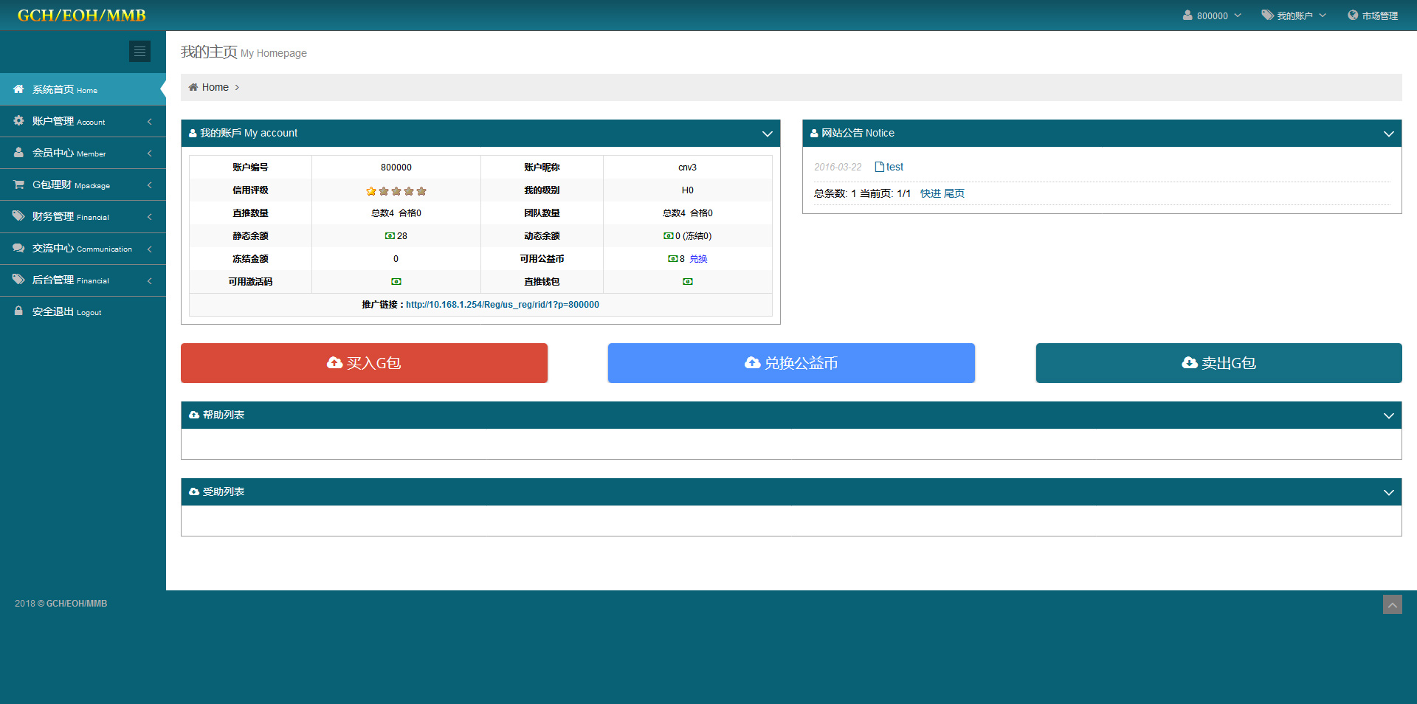The image size is (1417, 704).
Task: Click the test notice document icon
Action: (x=879, y=167)
